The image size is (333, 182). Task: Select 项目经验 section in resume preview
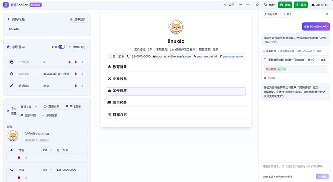tap(176, 103)
